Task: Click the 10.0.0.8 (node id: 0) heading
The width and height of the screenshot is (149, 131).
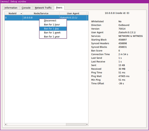Action: click(117, 13)
